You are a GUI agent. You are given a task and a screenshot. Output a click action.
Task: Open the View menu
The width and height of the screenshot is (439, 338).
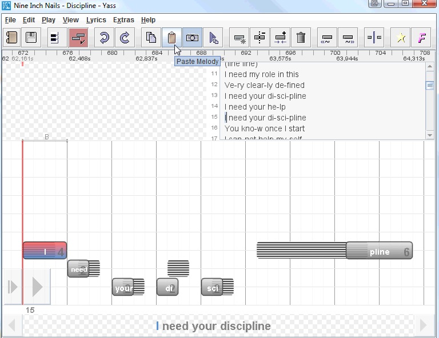pos(70,20)
